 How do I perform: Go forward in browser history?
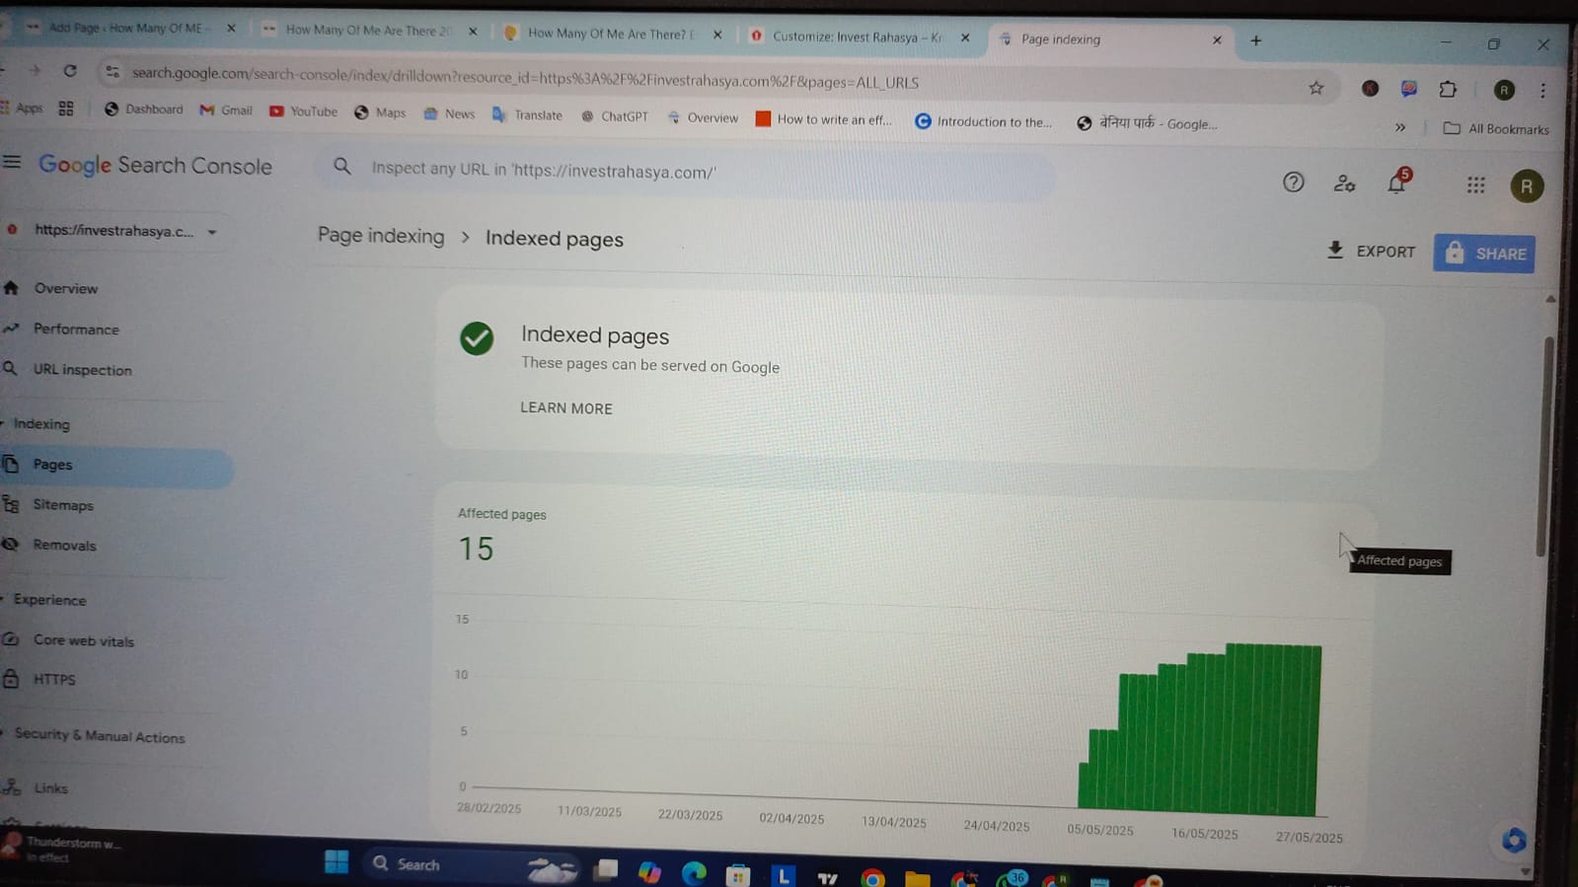34,70
